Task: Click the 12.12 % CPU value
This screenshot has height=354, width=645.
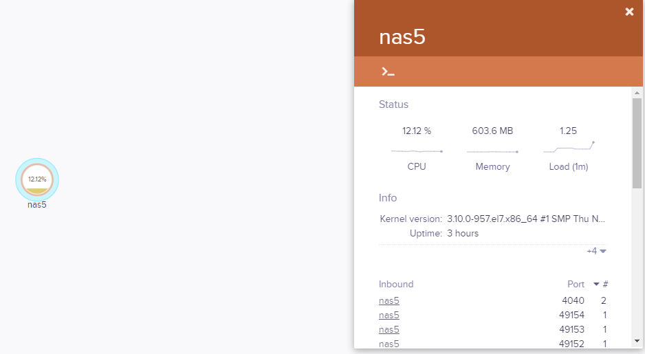Action: click(417, 131)
